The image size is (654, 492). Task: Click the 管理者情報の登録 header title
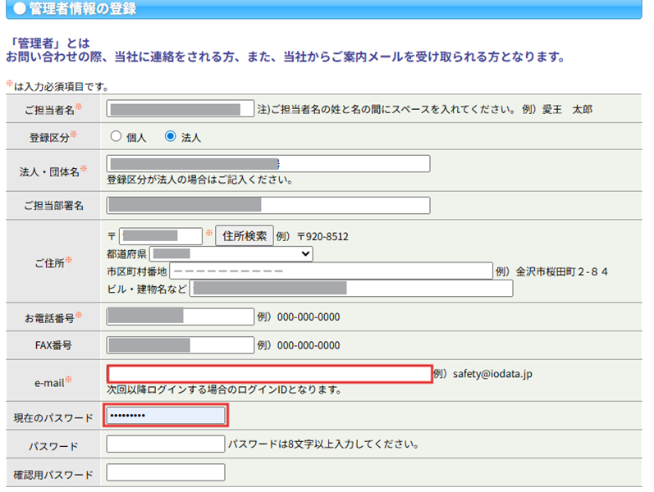pos(83,10)
